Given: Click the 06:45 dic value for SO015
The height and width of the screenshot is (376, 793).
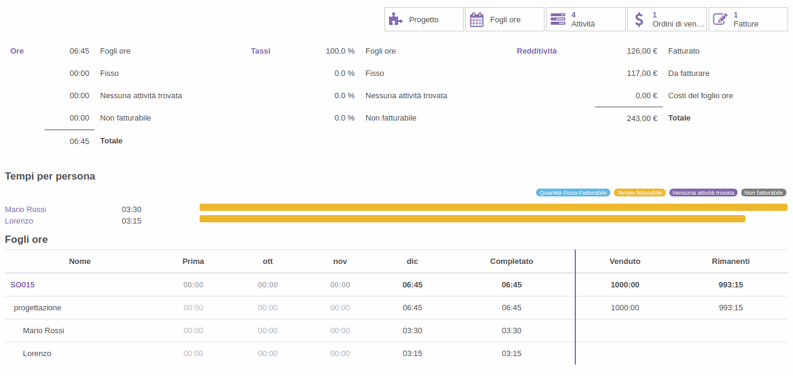Looking at the screenshot, I should click(x=412, y=285).
